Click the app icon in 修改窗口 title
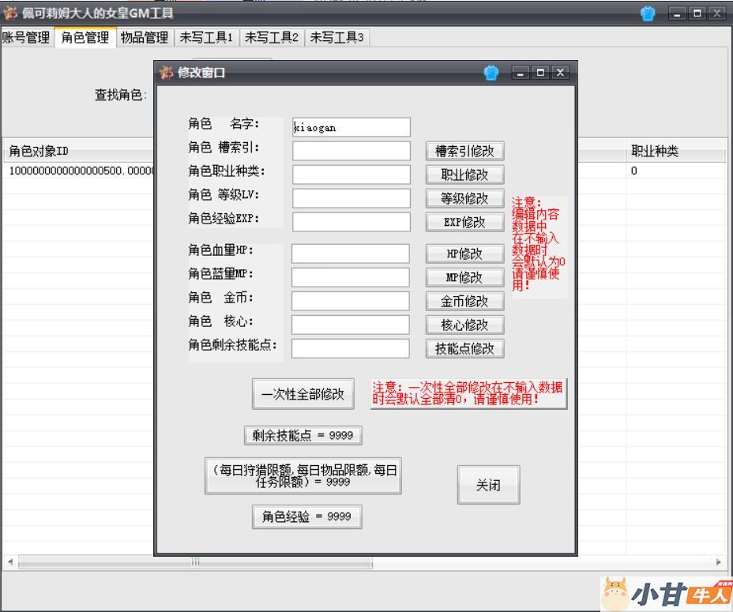Image resolution: width=733 pixels, height=612 pixels. 166,73
